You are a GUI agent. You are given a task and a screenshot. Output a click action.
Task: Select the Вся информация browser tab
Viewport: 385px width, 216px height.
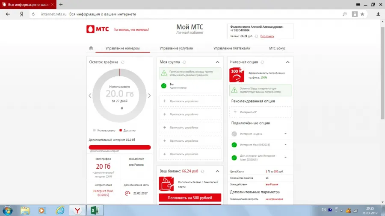[x=28, y=4]
